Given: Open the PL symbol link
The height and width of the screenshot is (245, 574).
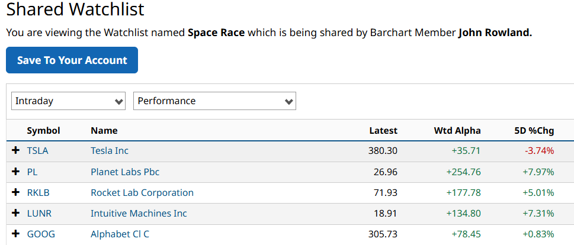Looking at the screenshot, I should 33,172.
